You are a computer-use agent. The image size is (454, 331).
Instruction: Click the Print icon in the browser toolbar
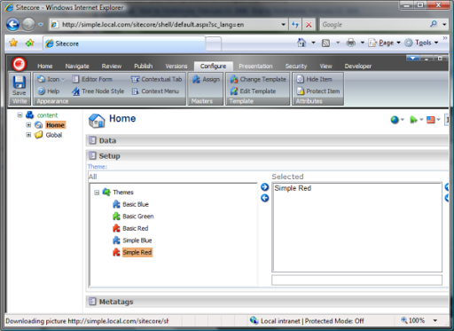[x=351, y=43]
